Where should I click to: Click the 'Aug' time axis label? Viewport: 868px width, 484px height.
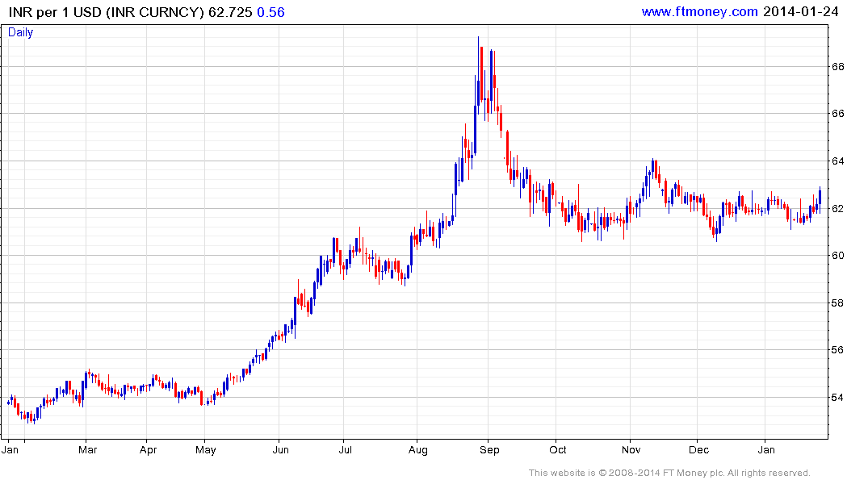(418, 449)
